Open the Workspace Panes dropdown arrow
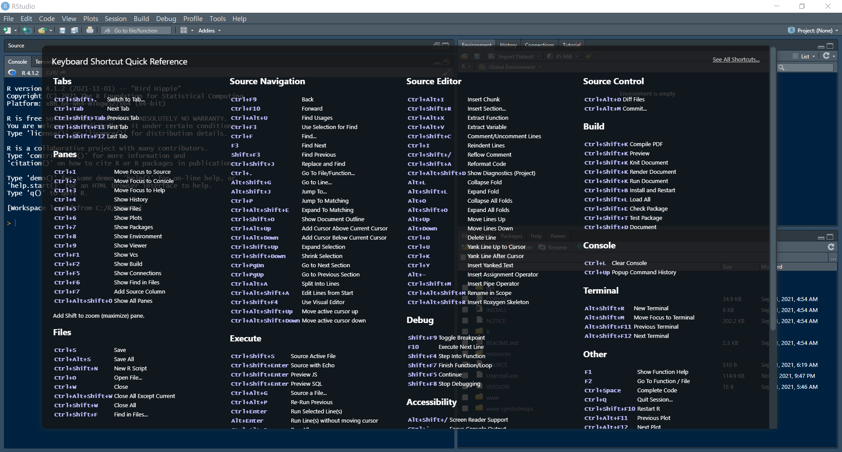The height and width of the screenshot is (452, 842). [192, 31]
